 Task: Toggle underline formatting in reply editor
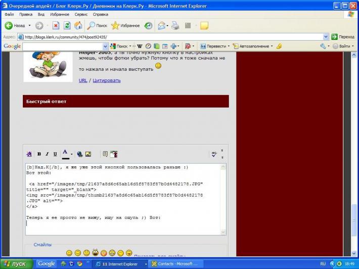pos(55,154)
